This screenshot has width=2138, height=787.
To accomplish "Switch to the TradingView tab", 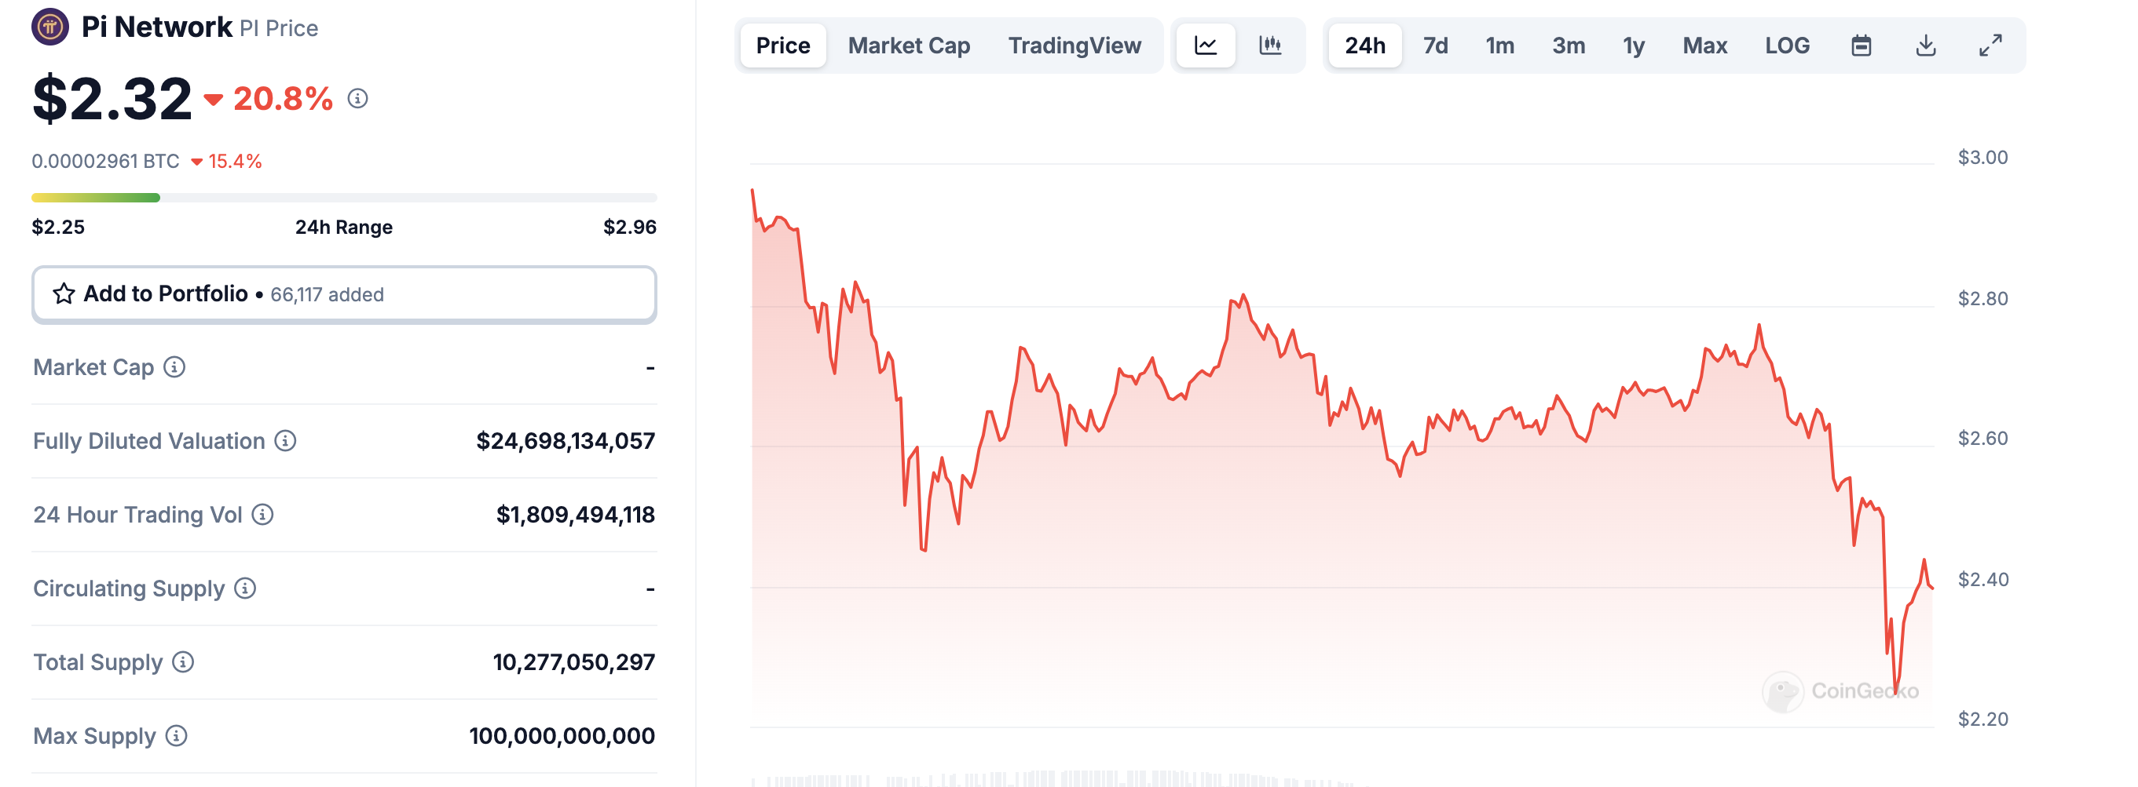I will pos(1074,46).
